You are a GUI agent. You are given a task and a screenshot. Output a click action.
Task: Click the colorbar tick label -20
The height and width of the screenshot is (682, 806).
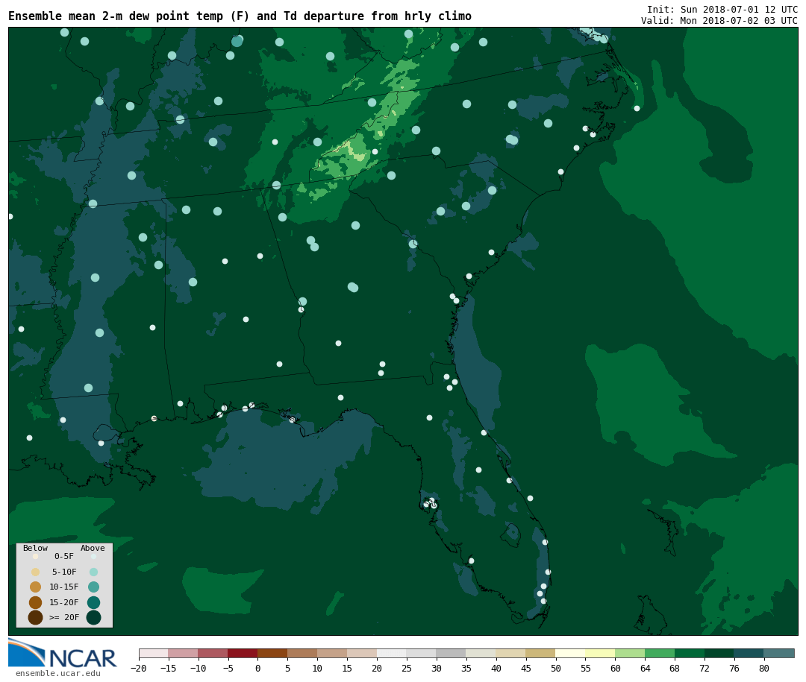(138, 668)
